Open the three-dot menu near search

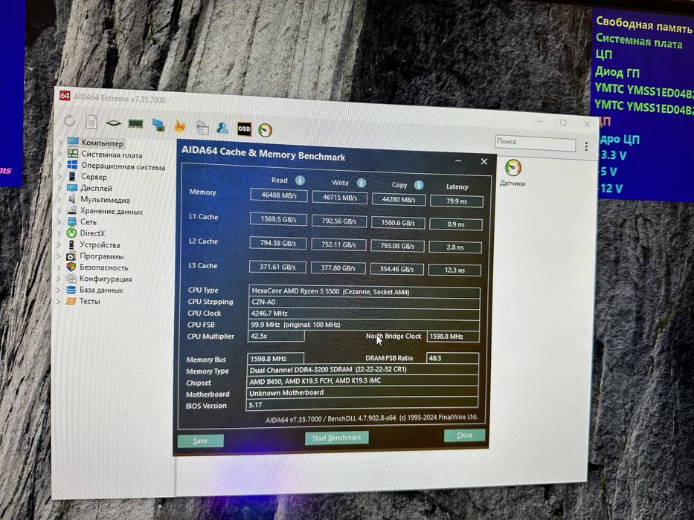click(586, 146)
